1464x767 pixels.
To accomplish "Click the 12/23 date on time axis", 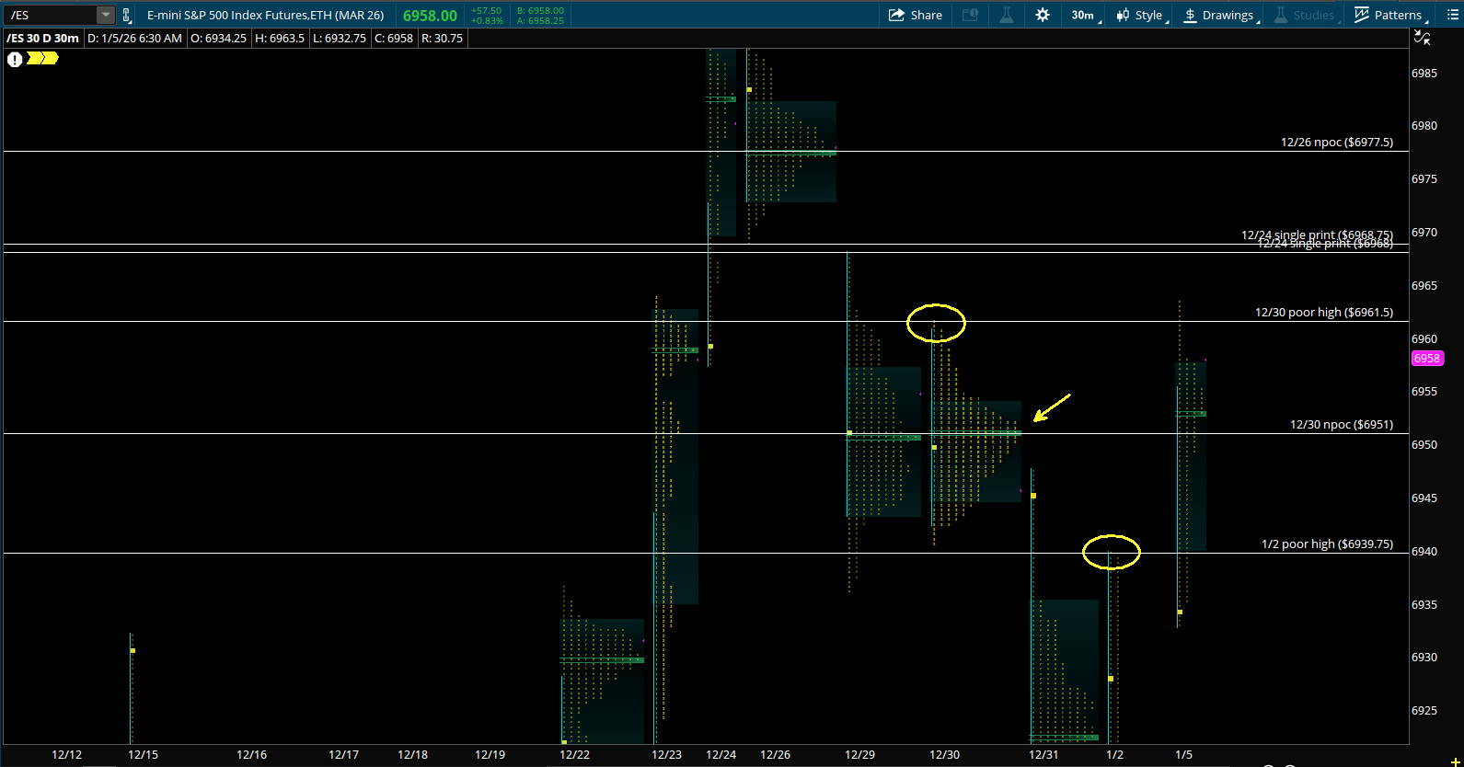I will (666, 755).
